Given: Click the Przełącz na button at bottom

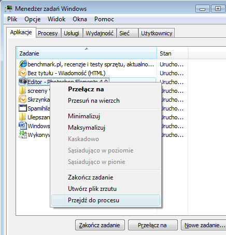Looking at the screenshot, I should (x=153, y=225).
